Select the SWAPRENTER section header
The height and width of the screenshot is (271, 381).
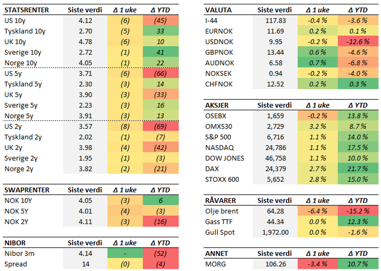27,190
